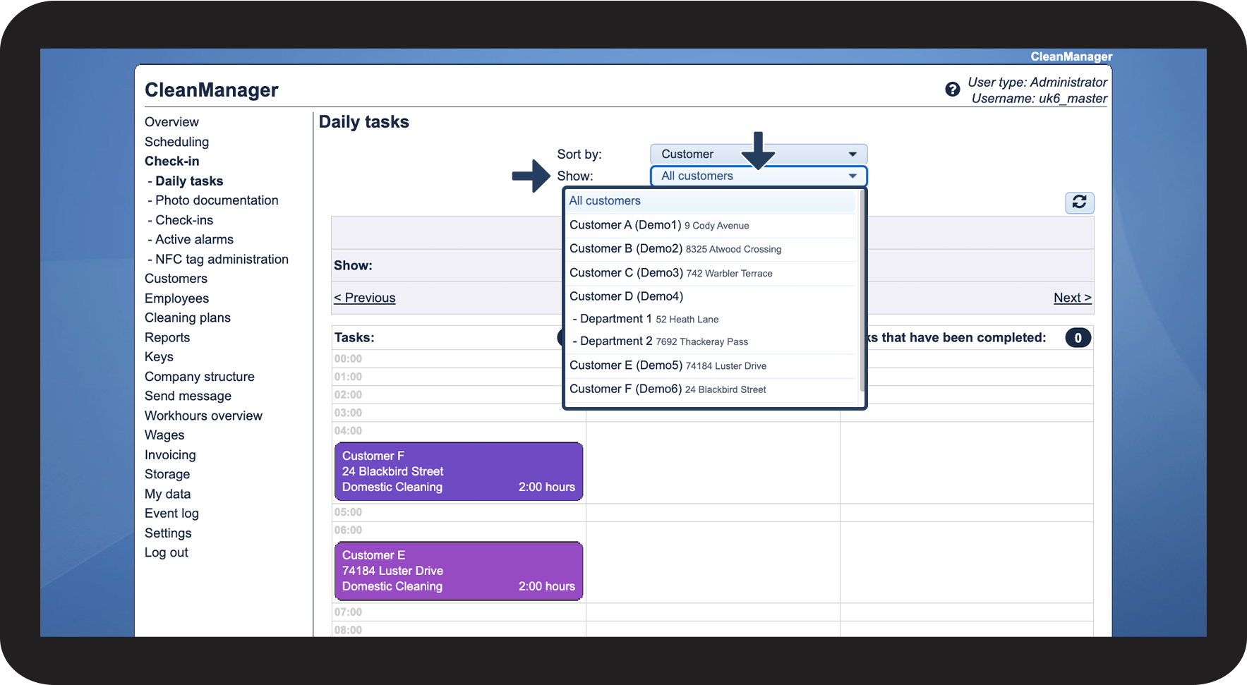This screenshot has height=685, width=1247.
Task: Open the Sort by Customer dropdown
Action: [x=759, y=154]
